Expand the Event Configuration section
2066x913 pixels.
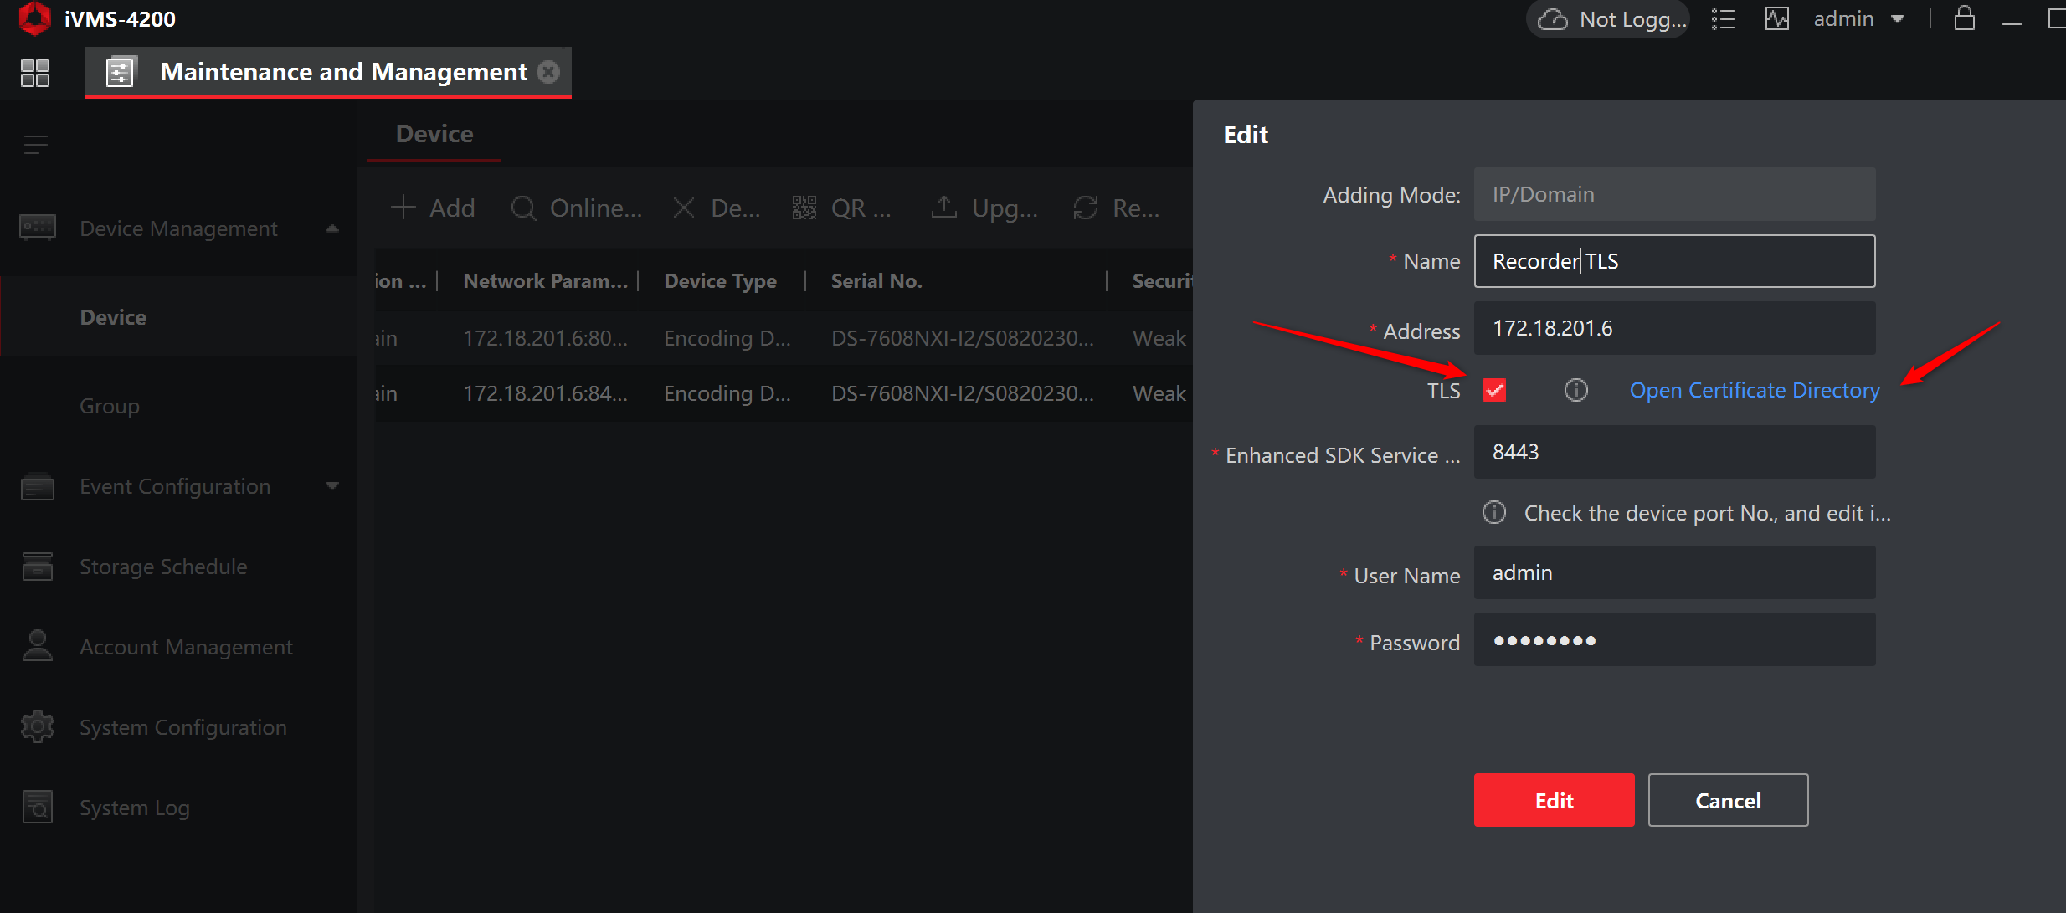(332, 486)
